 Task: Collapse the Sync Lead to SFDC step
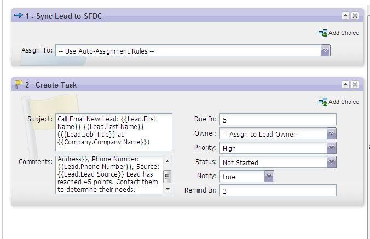tap(345, 16)
